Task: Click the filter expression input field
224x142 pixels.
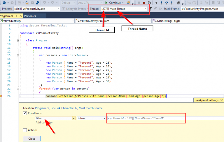Action: click(x=146, y=118)
